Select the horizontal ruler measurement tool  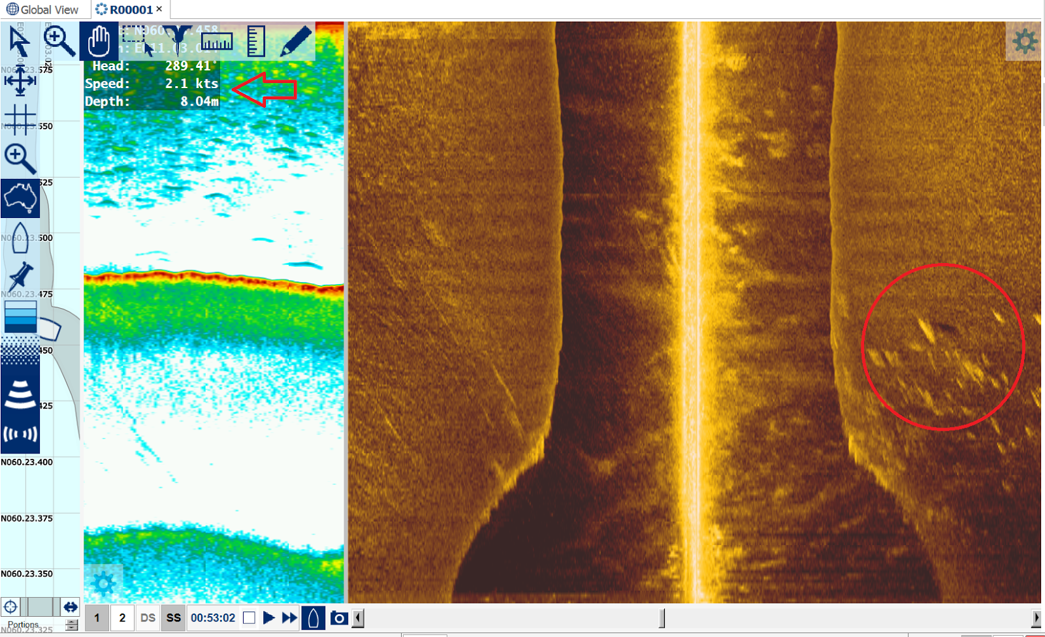(x=217, y=42)
